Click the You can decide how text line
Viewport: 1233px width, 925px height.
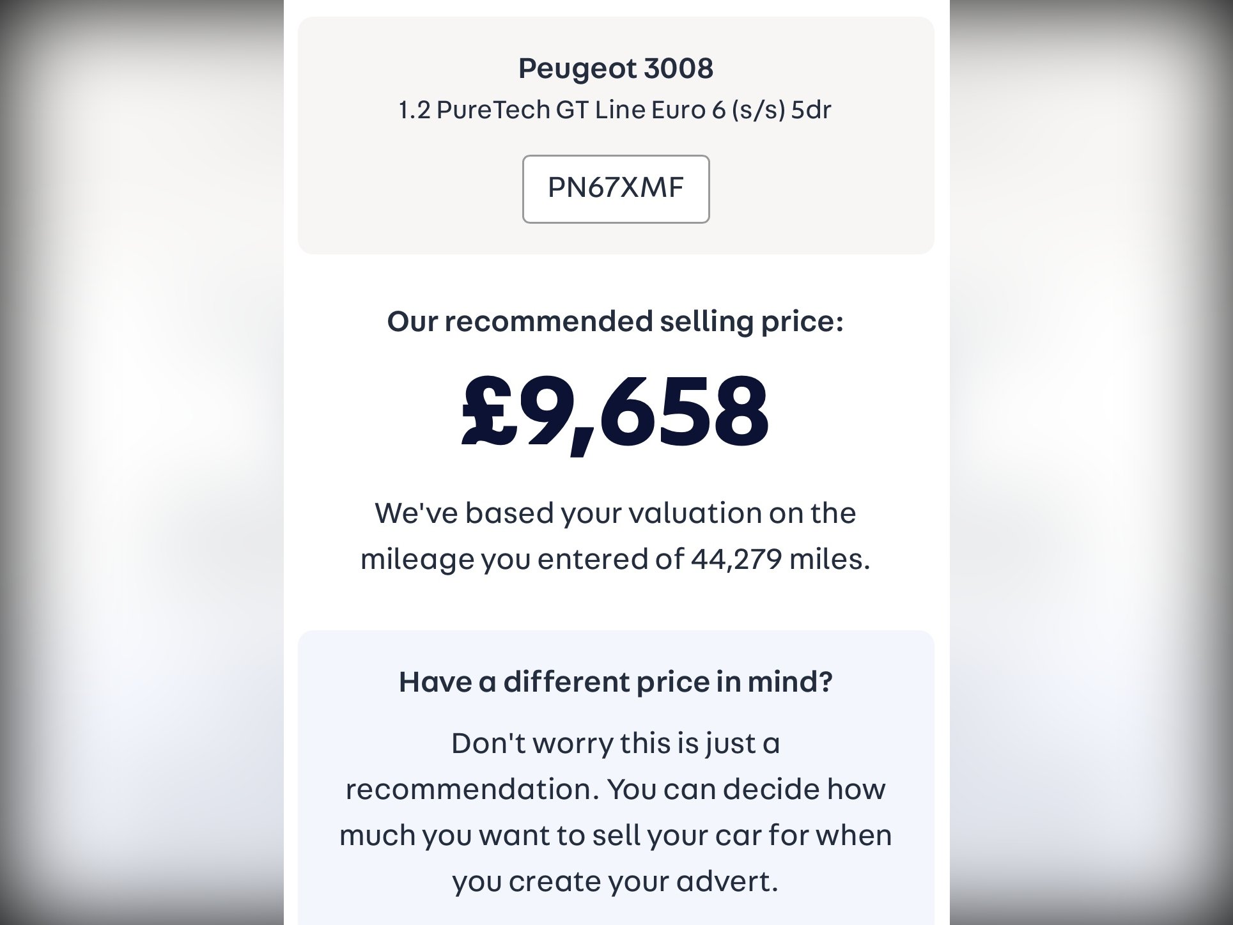(x=747, y=789)
